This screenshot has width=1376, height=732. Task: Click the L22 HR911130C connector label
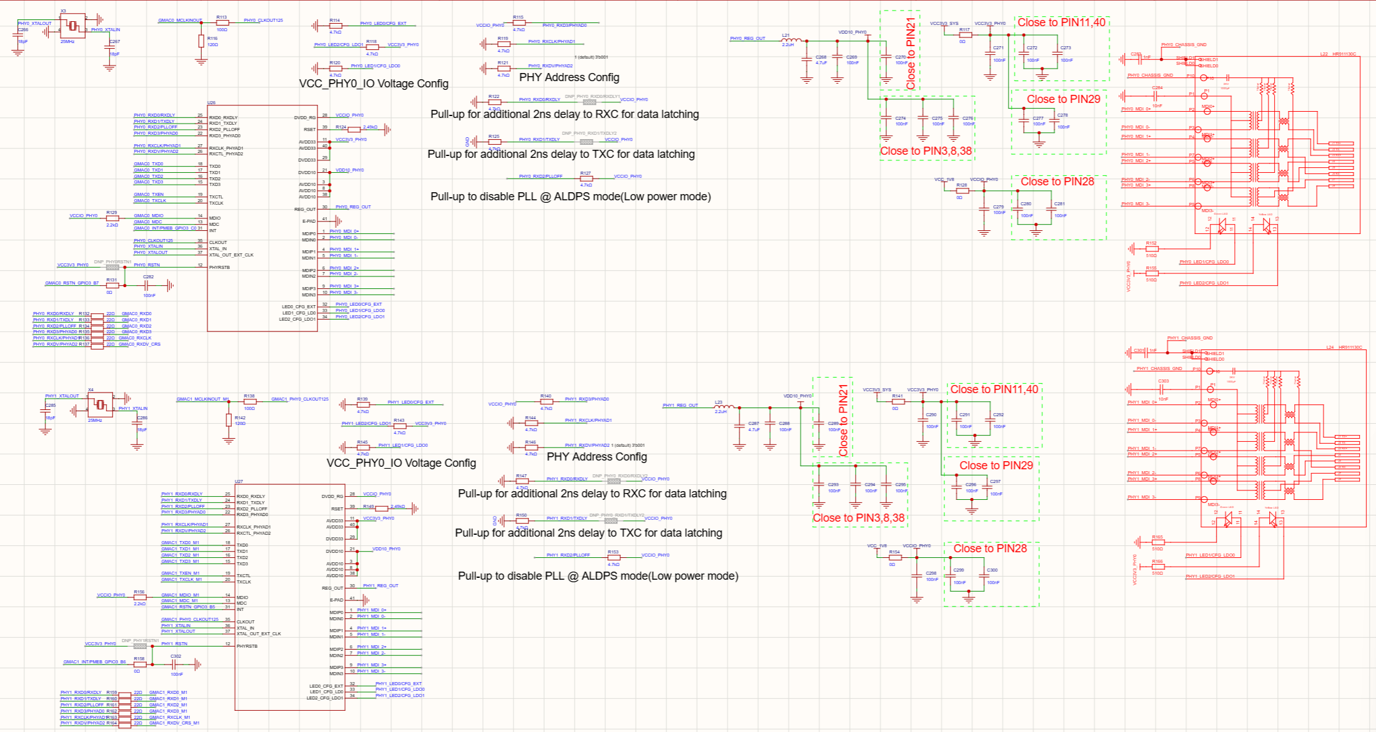pyautogui.click(x=1338, y=54)
